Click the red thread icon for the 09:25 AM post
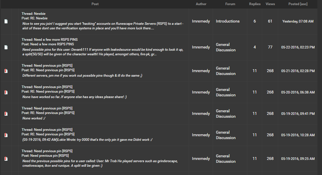The width and height of the screenshot is (322, 175). (x=6, y=159)
